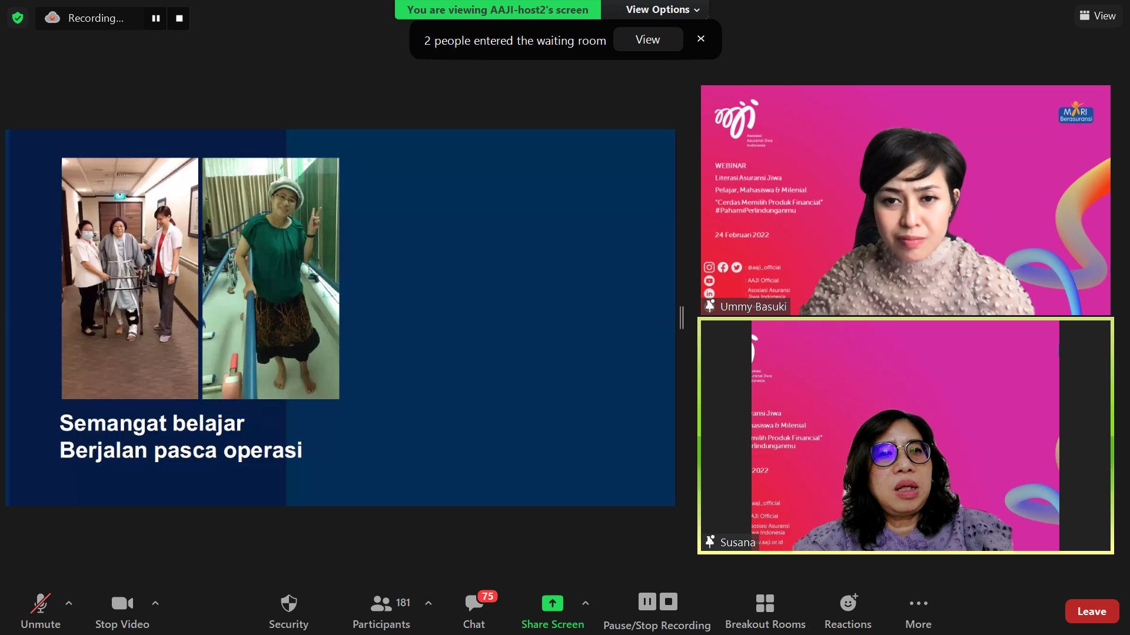Click the divider handle between share and videos
The height and width of the screenshot is (635, 1130).
pyautogui.click(x=682, y=317)
